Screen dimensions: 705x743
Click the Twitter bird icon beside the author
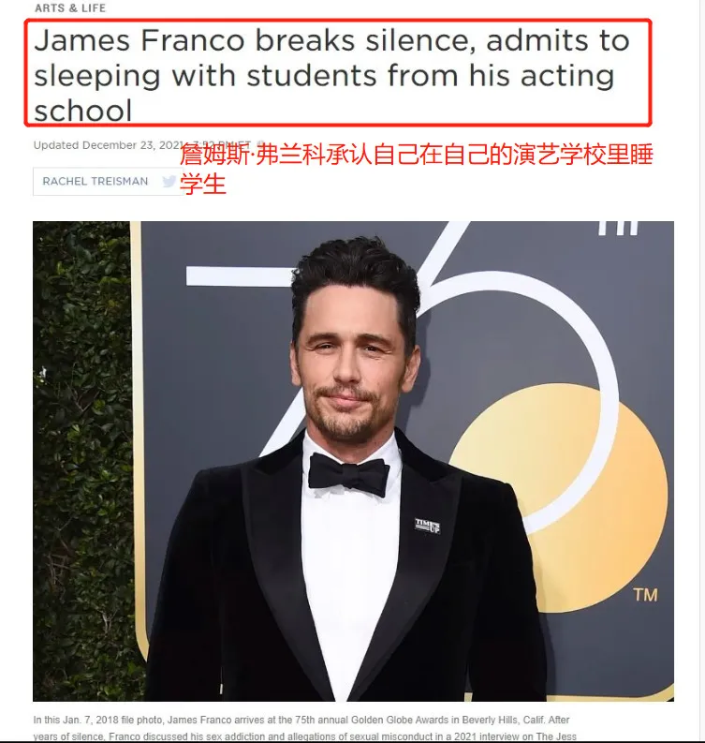tap(169, 181)
